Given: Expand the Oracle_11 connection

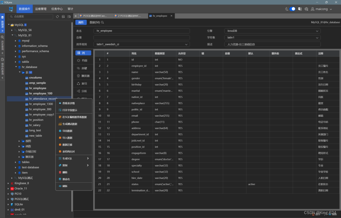Looking at the screenshot, I should (8, 188).
